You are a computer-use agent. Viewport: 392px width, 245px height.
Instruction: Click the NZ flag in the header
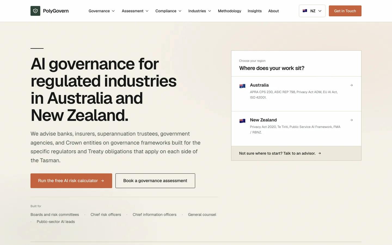pos(305,11)
